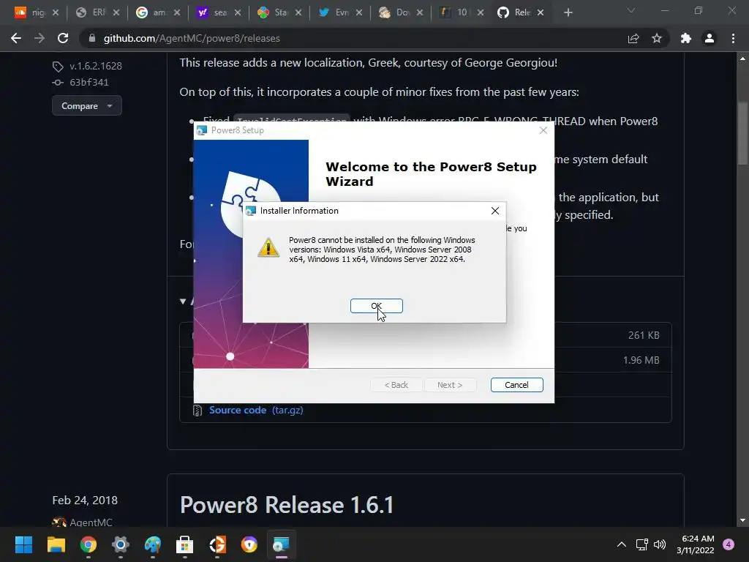Switch to the Google 'am' tab
This screenshot has height=562, width=749.
click(x=152, y=12)
